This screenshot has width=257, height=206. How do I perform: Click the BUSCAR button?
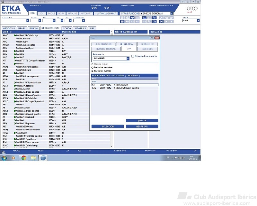142,121
